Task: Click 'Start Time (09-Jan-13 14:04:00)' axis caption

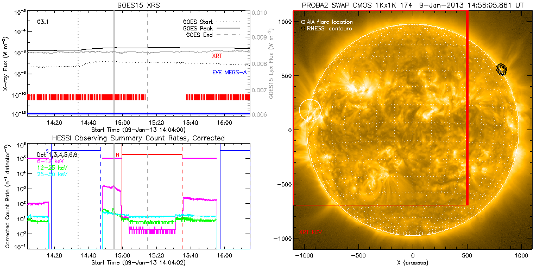Action: coord(138,130)
